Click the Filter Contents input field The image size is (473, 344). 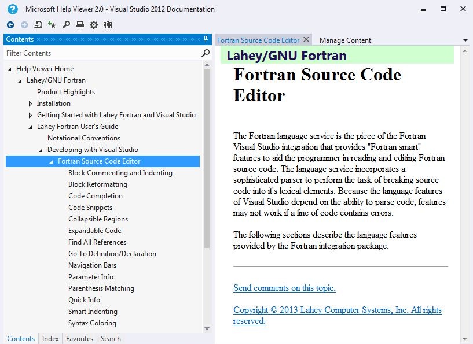pyautogui.click(x=102, y=53)
